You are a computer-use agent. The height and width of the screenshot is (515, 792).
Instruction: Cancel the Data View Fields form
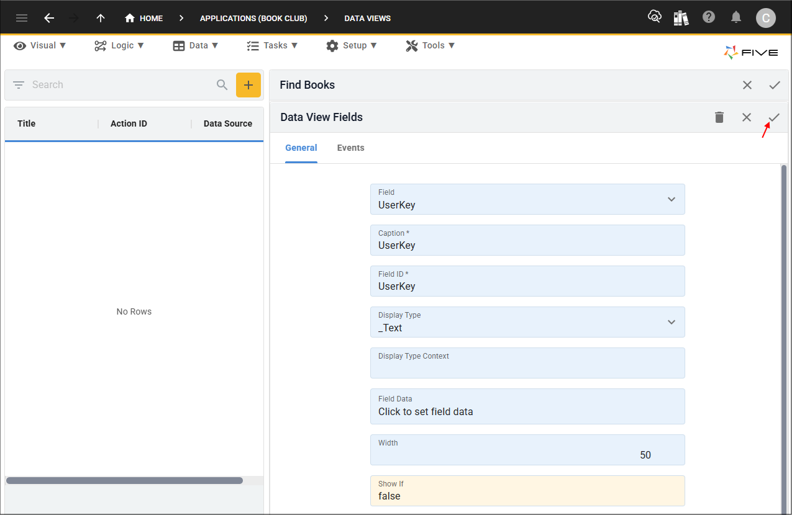747,117
